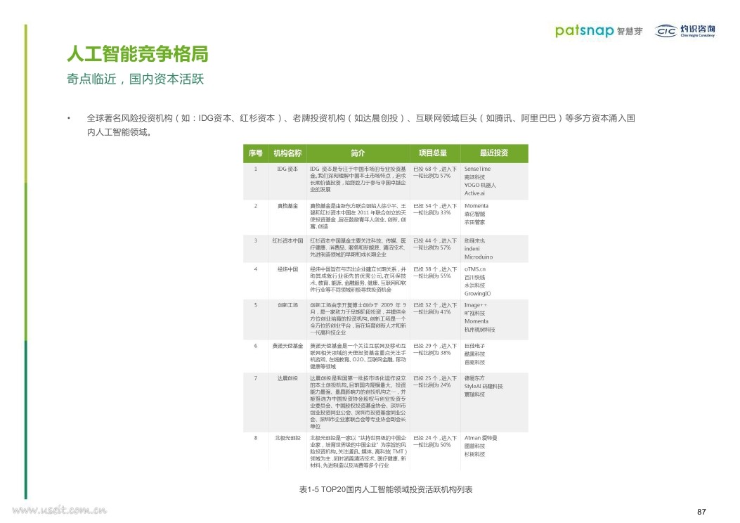The width and height of the screenshot is (740, 523).
Task: Click the 机构名称 column header
Action: pos(287,153)
